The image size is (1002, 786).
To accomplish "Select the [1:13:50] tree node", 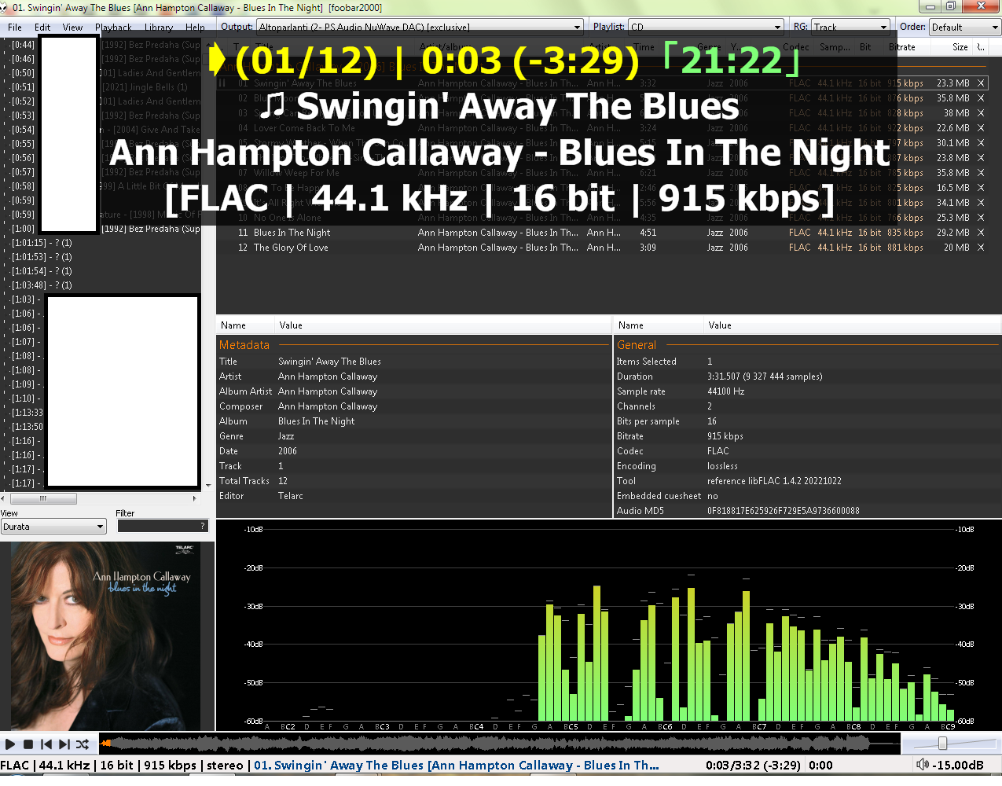I will (x=28, y=427).
